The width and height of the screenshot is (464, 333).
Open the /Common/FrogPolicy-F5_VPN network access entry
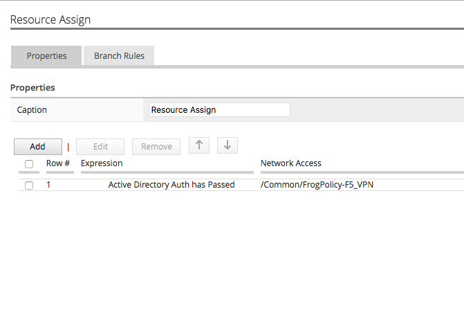point(317,185)
